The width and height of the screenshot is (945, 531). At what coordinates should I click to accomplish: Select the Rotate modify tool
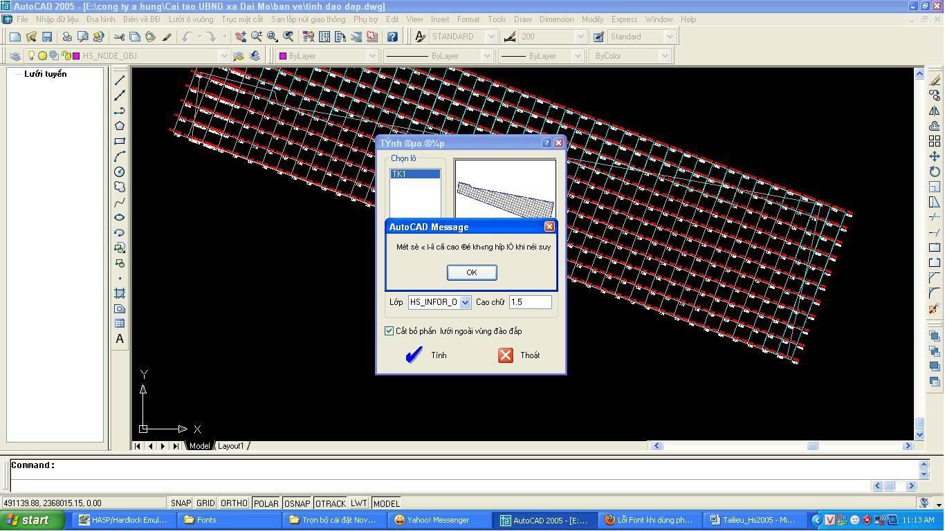pyautogui.click(x=935, y=171)
